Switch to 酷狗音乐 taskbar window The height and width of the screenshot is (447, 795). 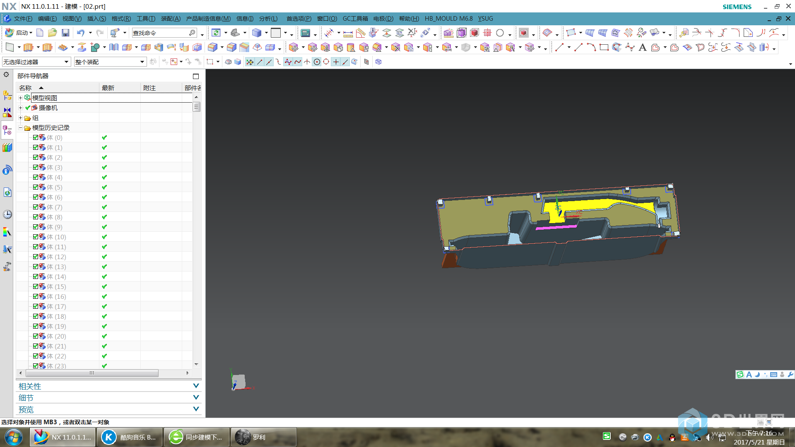pyautogui.click(x=130, y=437)
